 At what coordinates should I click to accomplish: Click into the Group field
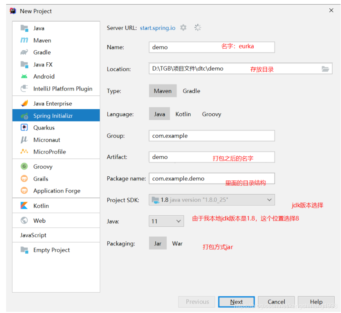pos(212,136)
